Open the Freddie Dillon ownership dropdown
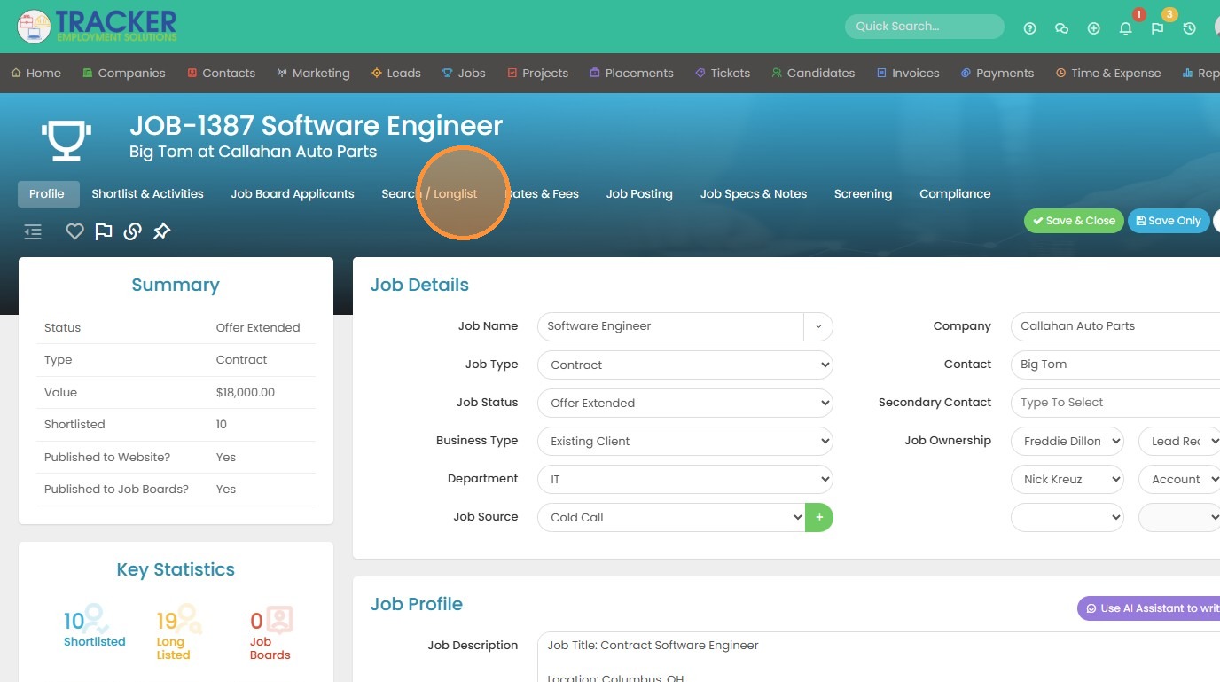The image size is (1220, 682). click(x=1067, y=441)
